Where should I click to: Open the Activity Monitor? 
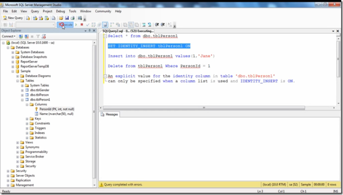coord(80,18)
